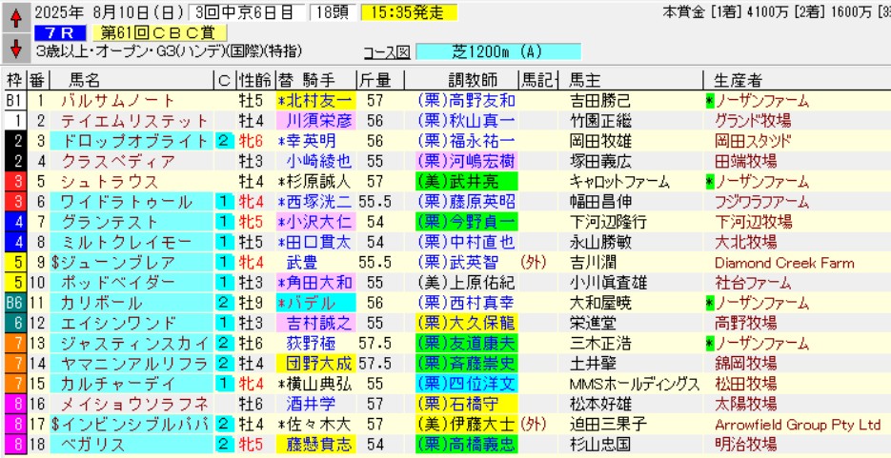Sort by the 馬名 column header
The height and width of the screenshot is (458, 891).
tap(85, 79)
